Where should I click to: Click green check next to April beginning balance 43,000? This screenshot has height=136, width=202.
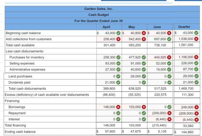click(x=118, y=33)
